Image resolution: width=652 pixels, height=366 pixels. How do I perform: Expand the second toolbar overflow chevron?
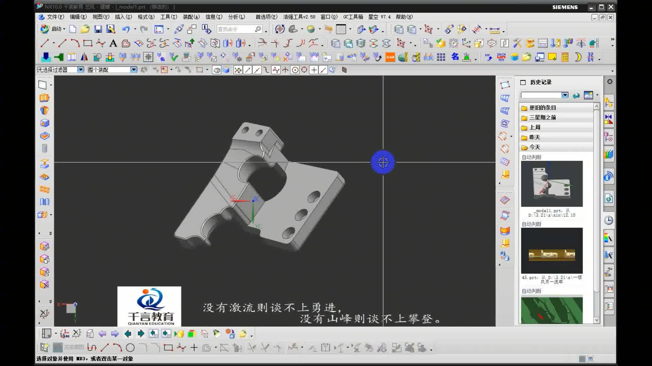pyautogui.click(x=612, y=39)
